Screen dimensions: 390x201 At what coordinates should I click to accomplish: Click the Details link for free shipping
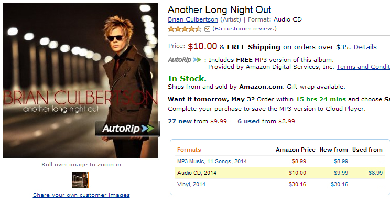[x=365, y=47]
